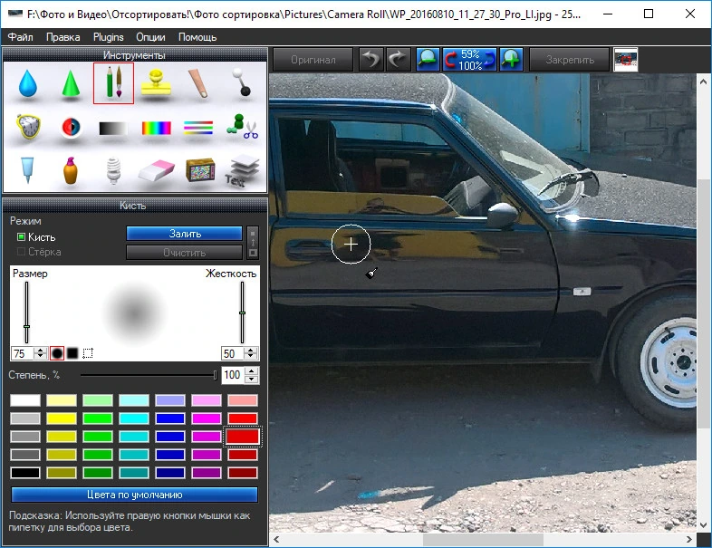Click the Очистить button

click(x=185, y=253)
